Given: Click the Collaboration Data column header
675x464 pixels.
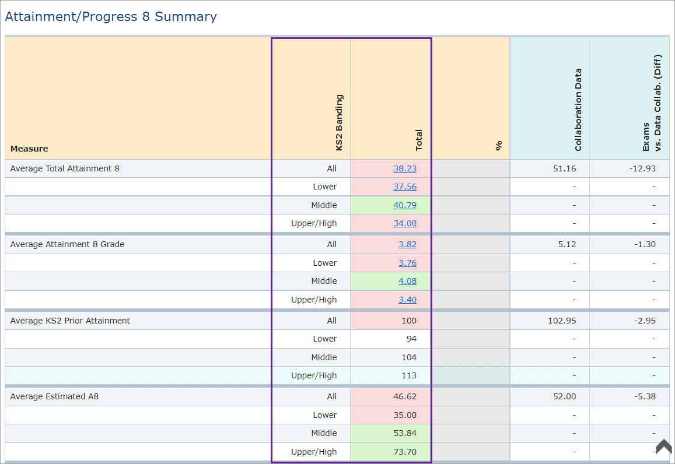Looking at the screenshot, I should coord(578,110).
